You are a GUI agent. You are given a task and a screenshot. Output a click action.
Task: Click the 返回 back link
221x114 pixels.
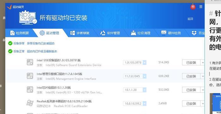point(190,19)
